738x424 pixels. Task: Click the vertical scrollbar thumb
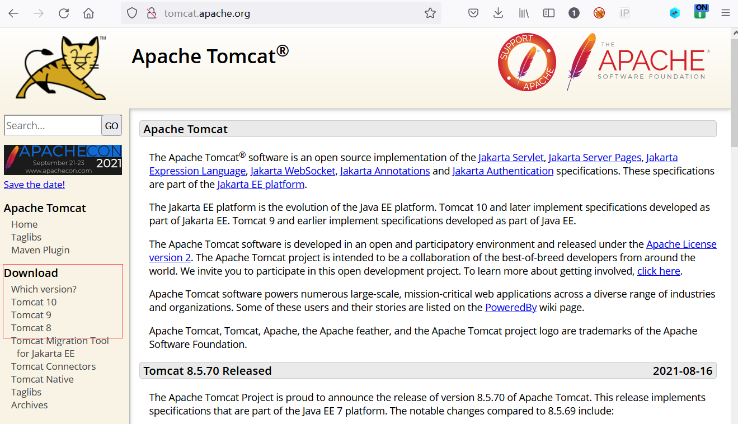pyautogui.click(x=734, y=93)
